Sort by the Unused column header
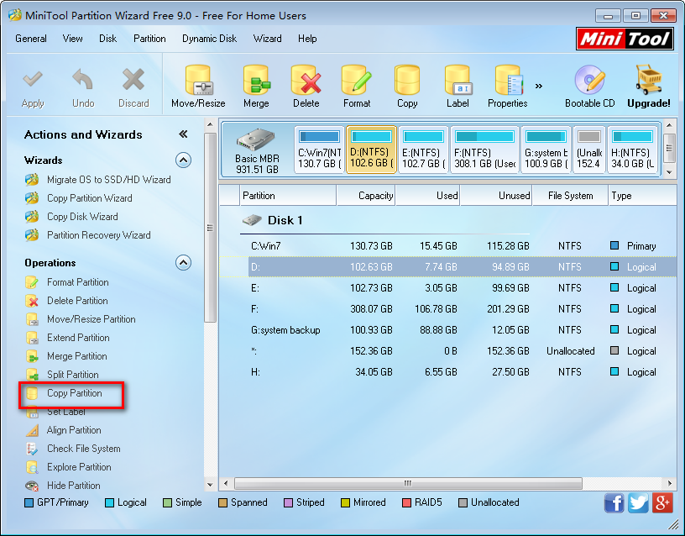This screenshot has width=685, height=536. [x=496, y=196]
